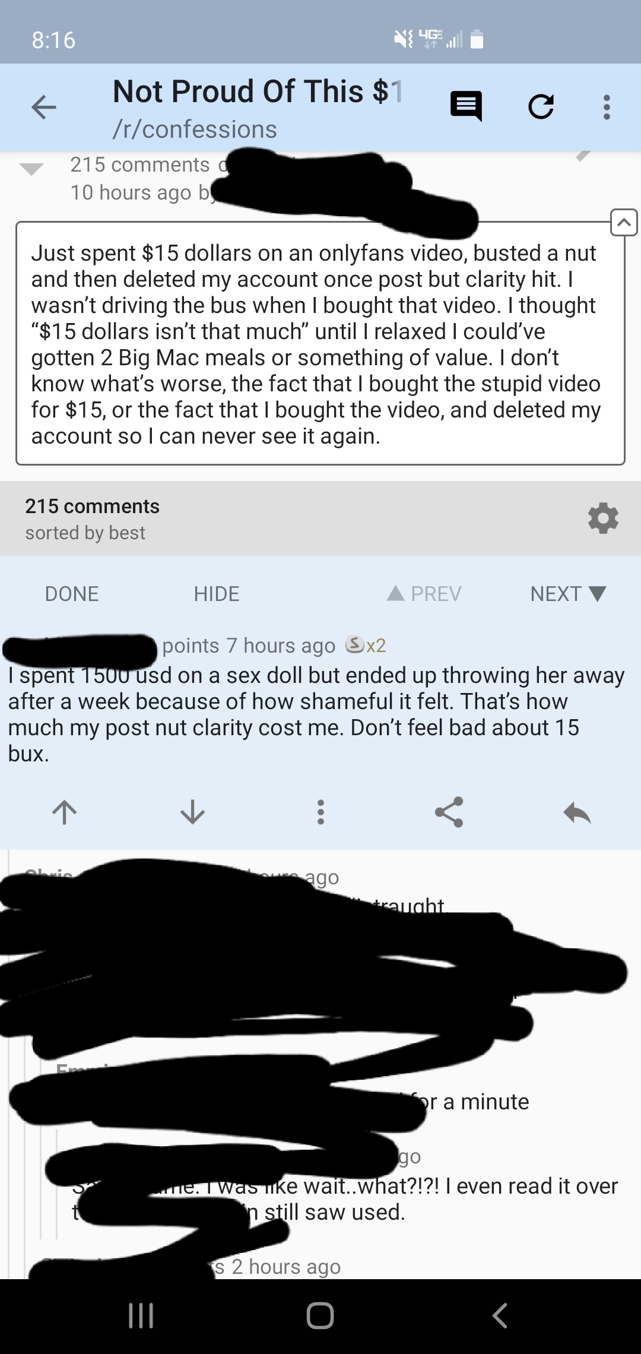The height and width of the screenshot is (1354, 641).
Task: Collapse the post text box with chevron
Action: coord(624,223)
